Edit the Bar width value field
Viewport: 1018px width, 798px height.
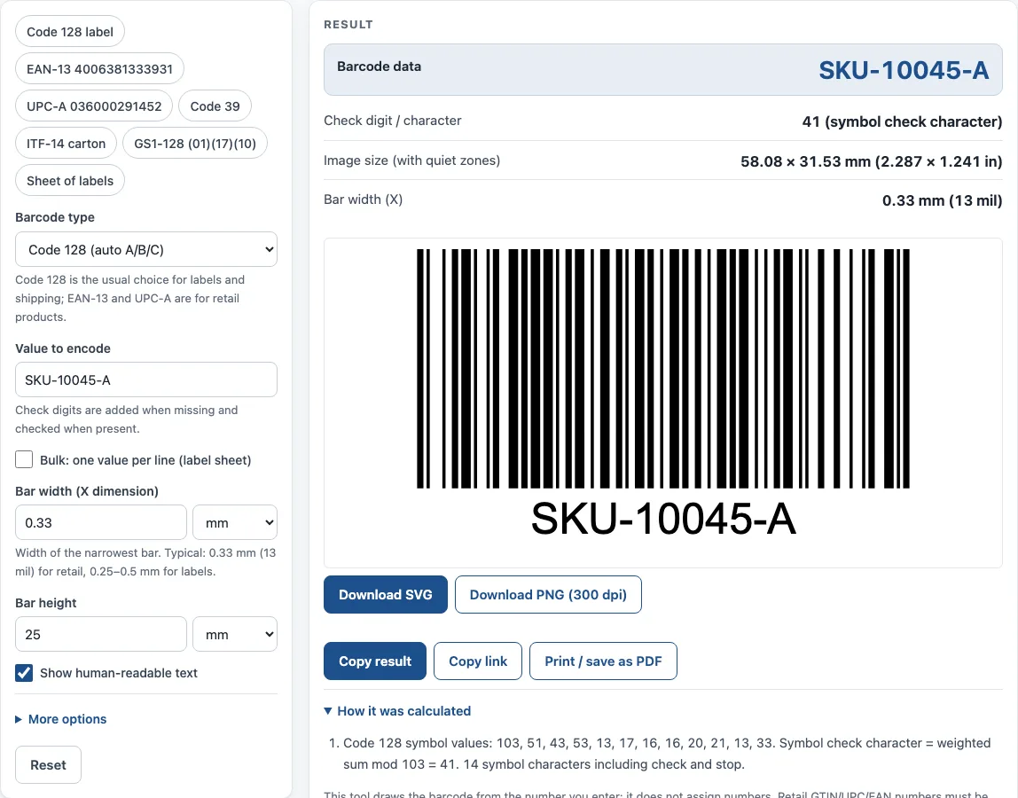(100, 522)
